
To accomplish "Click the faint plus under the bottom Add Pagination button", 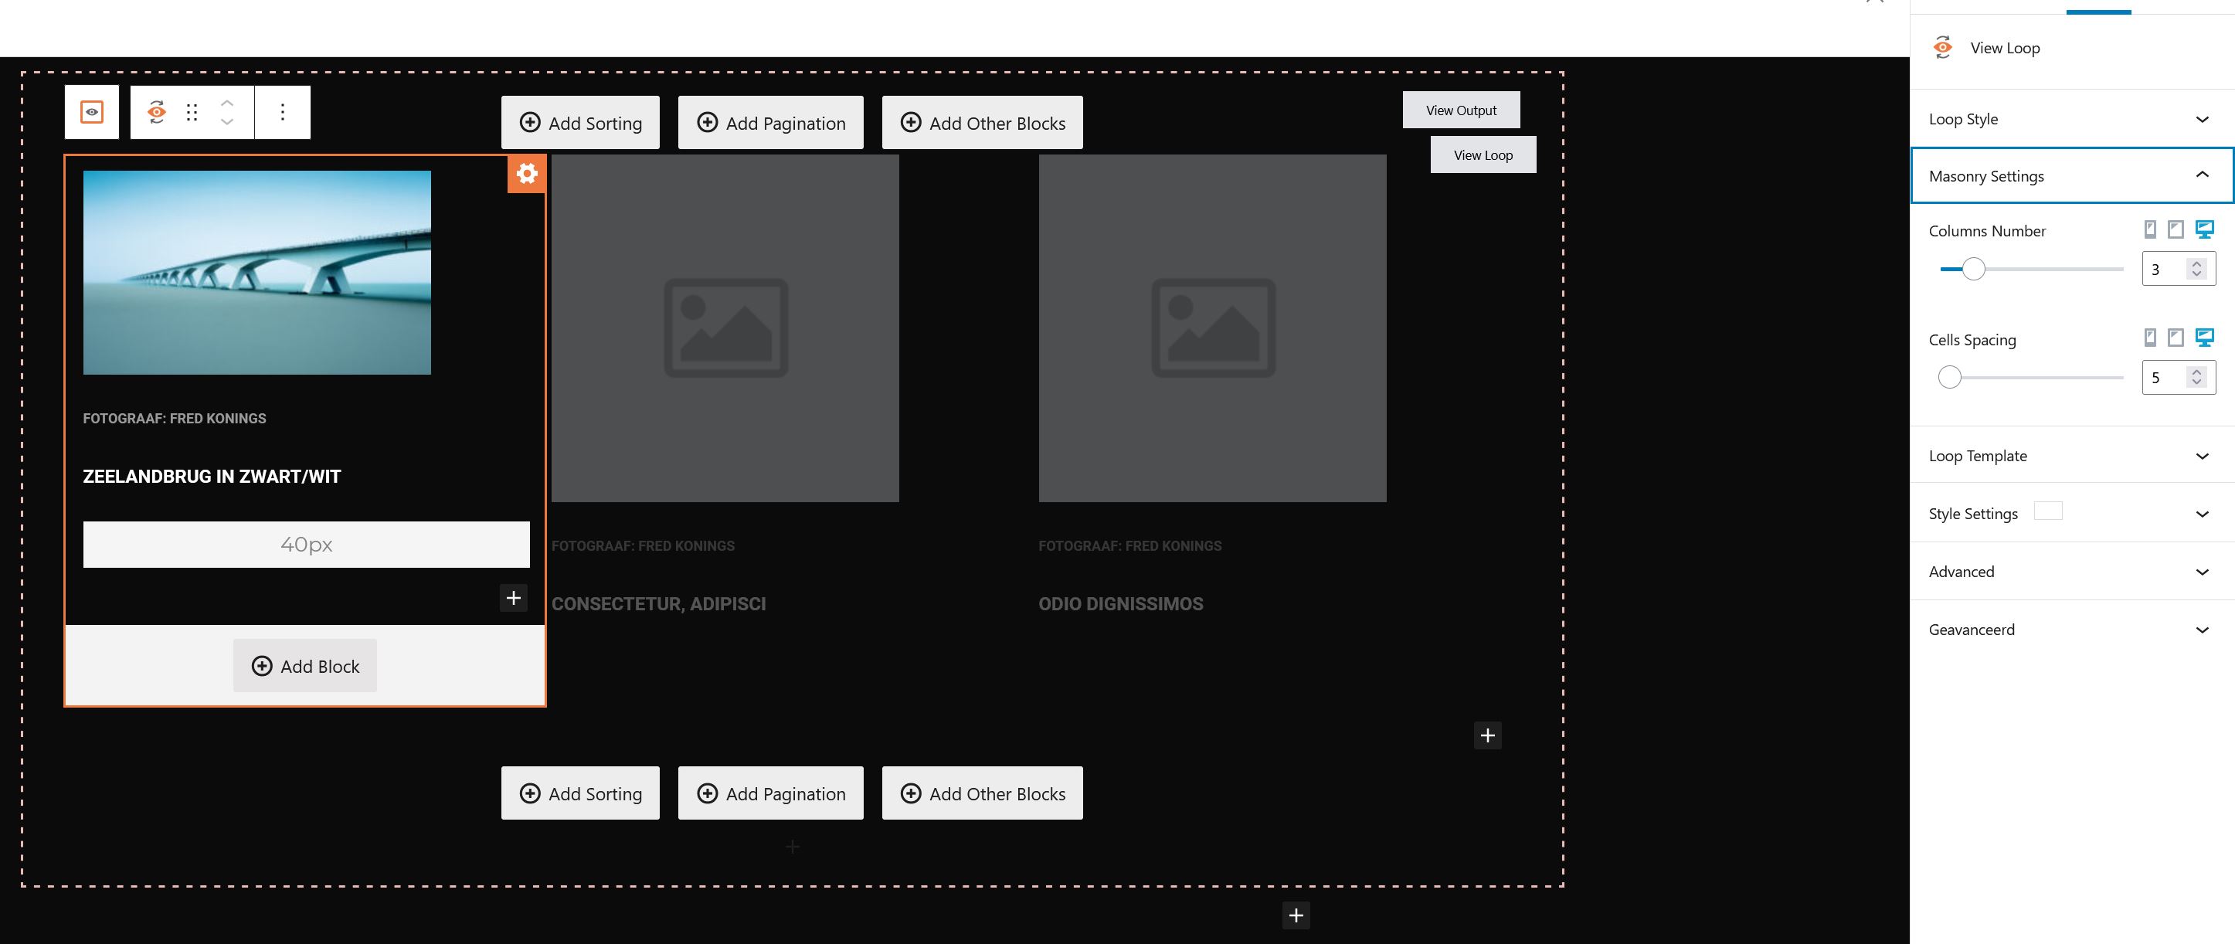I will 793,846.
